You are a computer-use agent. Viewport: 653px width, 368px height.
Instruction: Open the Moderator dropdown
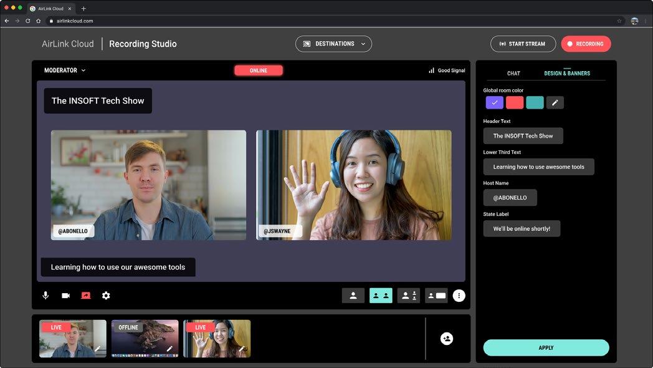tap(65, 70)
